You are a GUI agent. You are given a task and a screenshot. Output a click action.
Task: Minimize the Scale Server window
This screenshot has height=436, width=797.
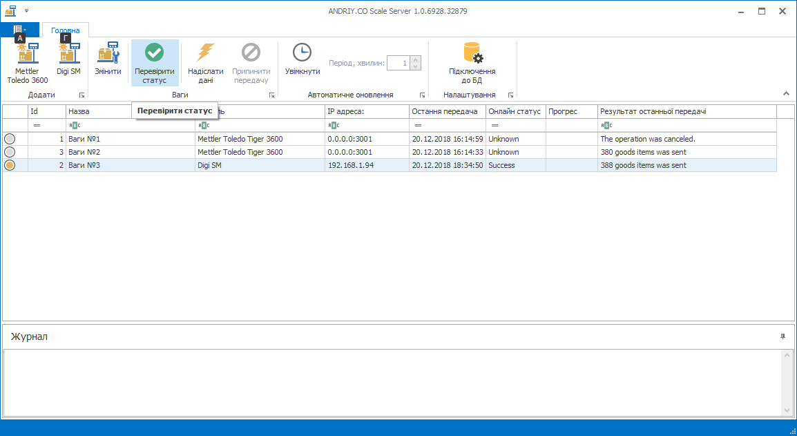pos(740,11)
